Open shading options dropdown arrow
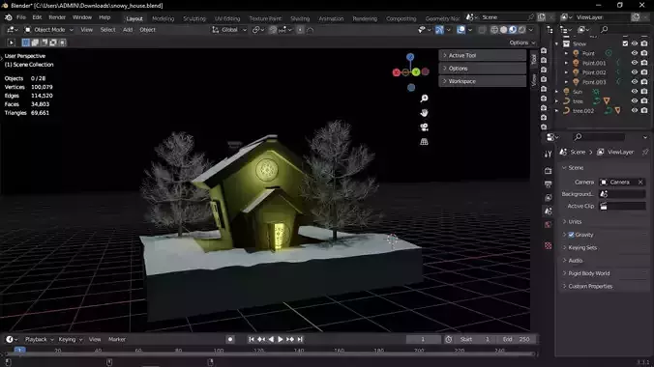Screen dimensions: 654x367 (531, 30)
